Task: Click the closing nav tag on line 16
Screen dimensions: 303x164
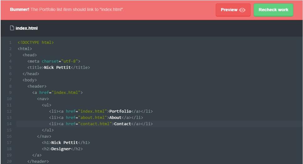Action: pos(44,136)
